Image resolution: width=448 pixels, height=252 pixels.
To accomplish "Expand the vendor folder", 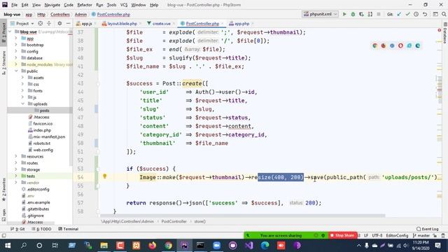I will click(16, 182).
